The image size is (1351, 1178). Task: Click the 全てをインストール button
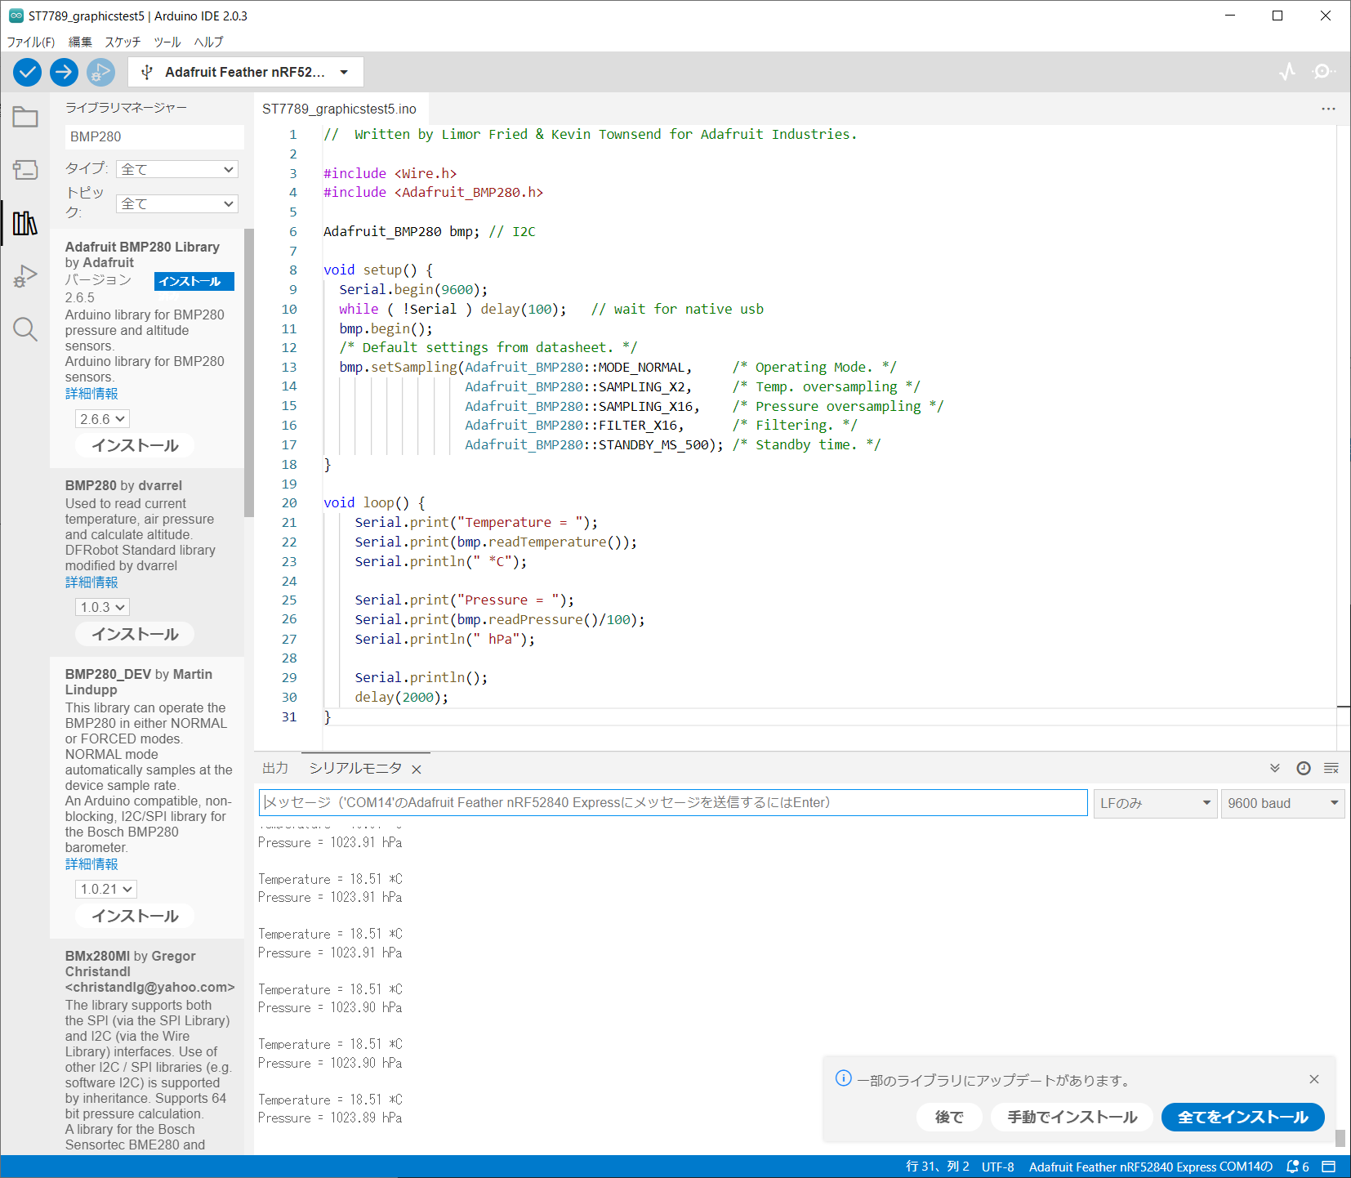[x=1242, y=1117]
